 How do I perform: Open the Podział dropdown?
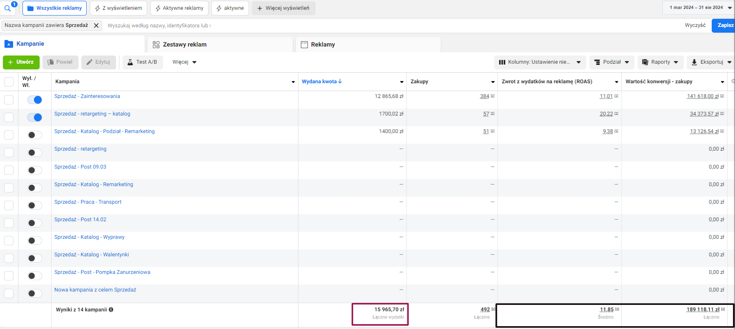click(612, 62)
